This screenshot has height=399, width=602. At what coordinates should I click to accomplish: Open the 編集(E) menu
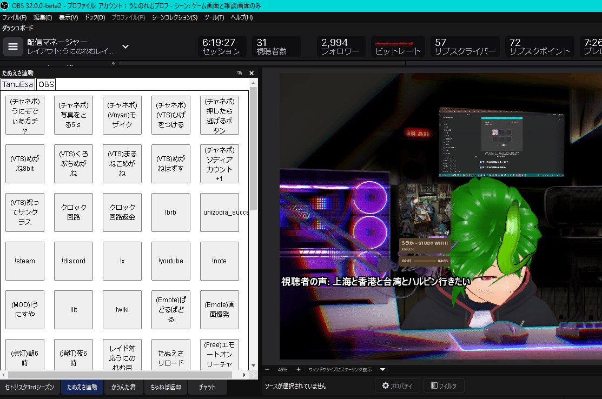pyautogui.click(x=43, y=17)
